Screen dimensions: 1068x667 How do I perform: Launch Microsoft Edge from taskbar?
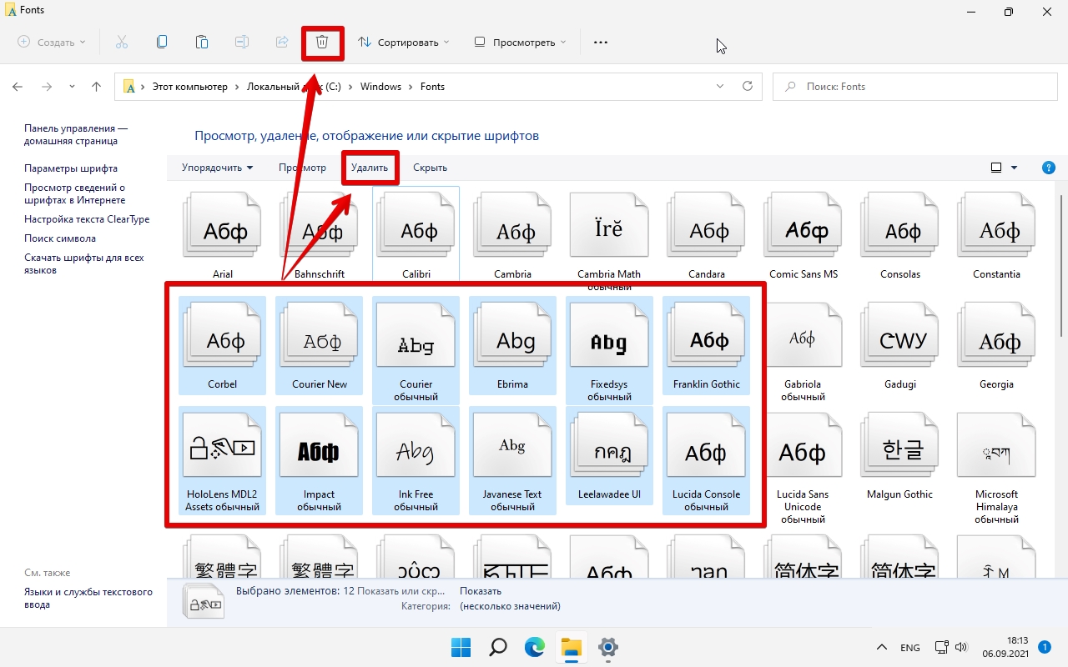pos(535,647)
